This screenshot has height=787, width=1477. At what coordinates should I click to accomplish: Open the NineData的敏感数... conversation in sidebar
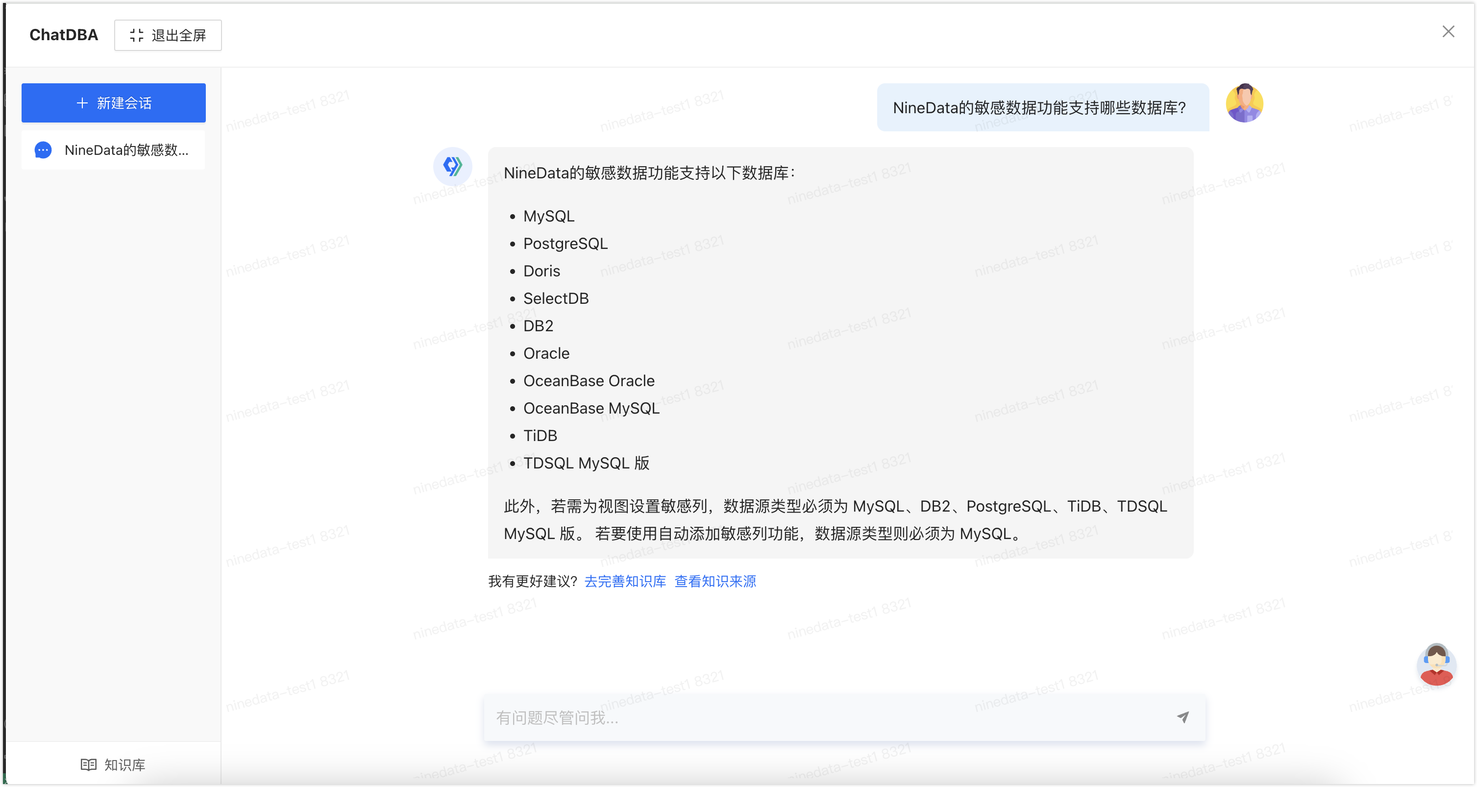pos(114,149)
